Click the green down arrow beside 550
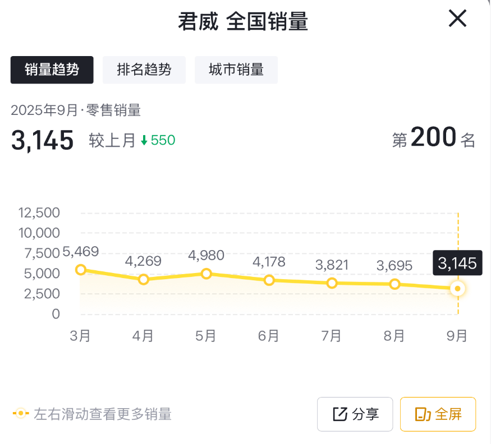This screenshot has height=444, width=491. point(144,141)
